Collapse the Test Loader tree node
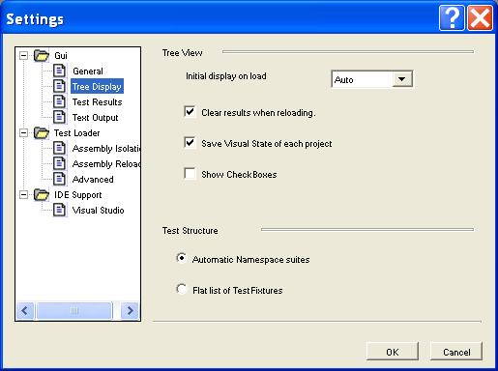Image resolution: width=498 pixels, height=371 pixels. pyautogui.click(x=23, y=132)
